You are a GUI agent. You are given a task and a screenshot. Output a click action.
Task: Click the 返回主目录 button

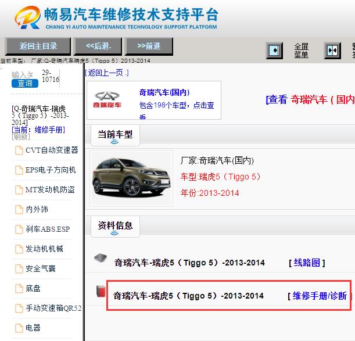tap(38, 46)
